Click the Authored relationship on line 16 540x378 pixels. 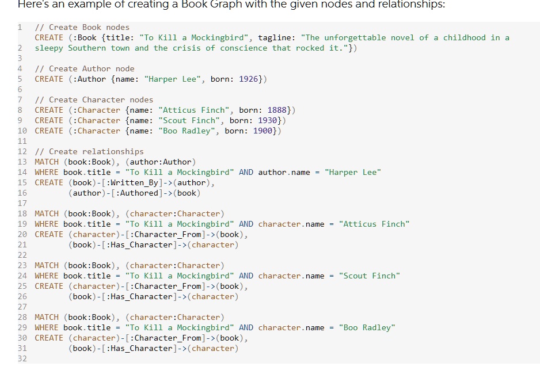point(136,193)
